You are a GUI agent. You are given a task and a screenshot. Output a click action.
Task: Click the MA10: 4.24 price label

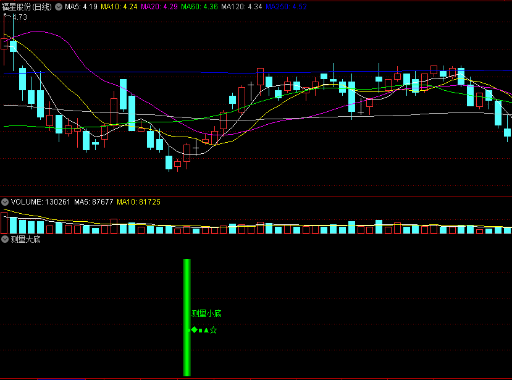point(119,7)
